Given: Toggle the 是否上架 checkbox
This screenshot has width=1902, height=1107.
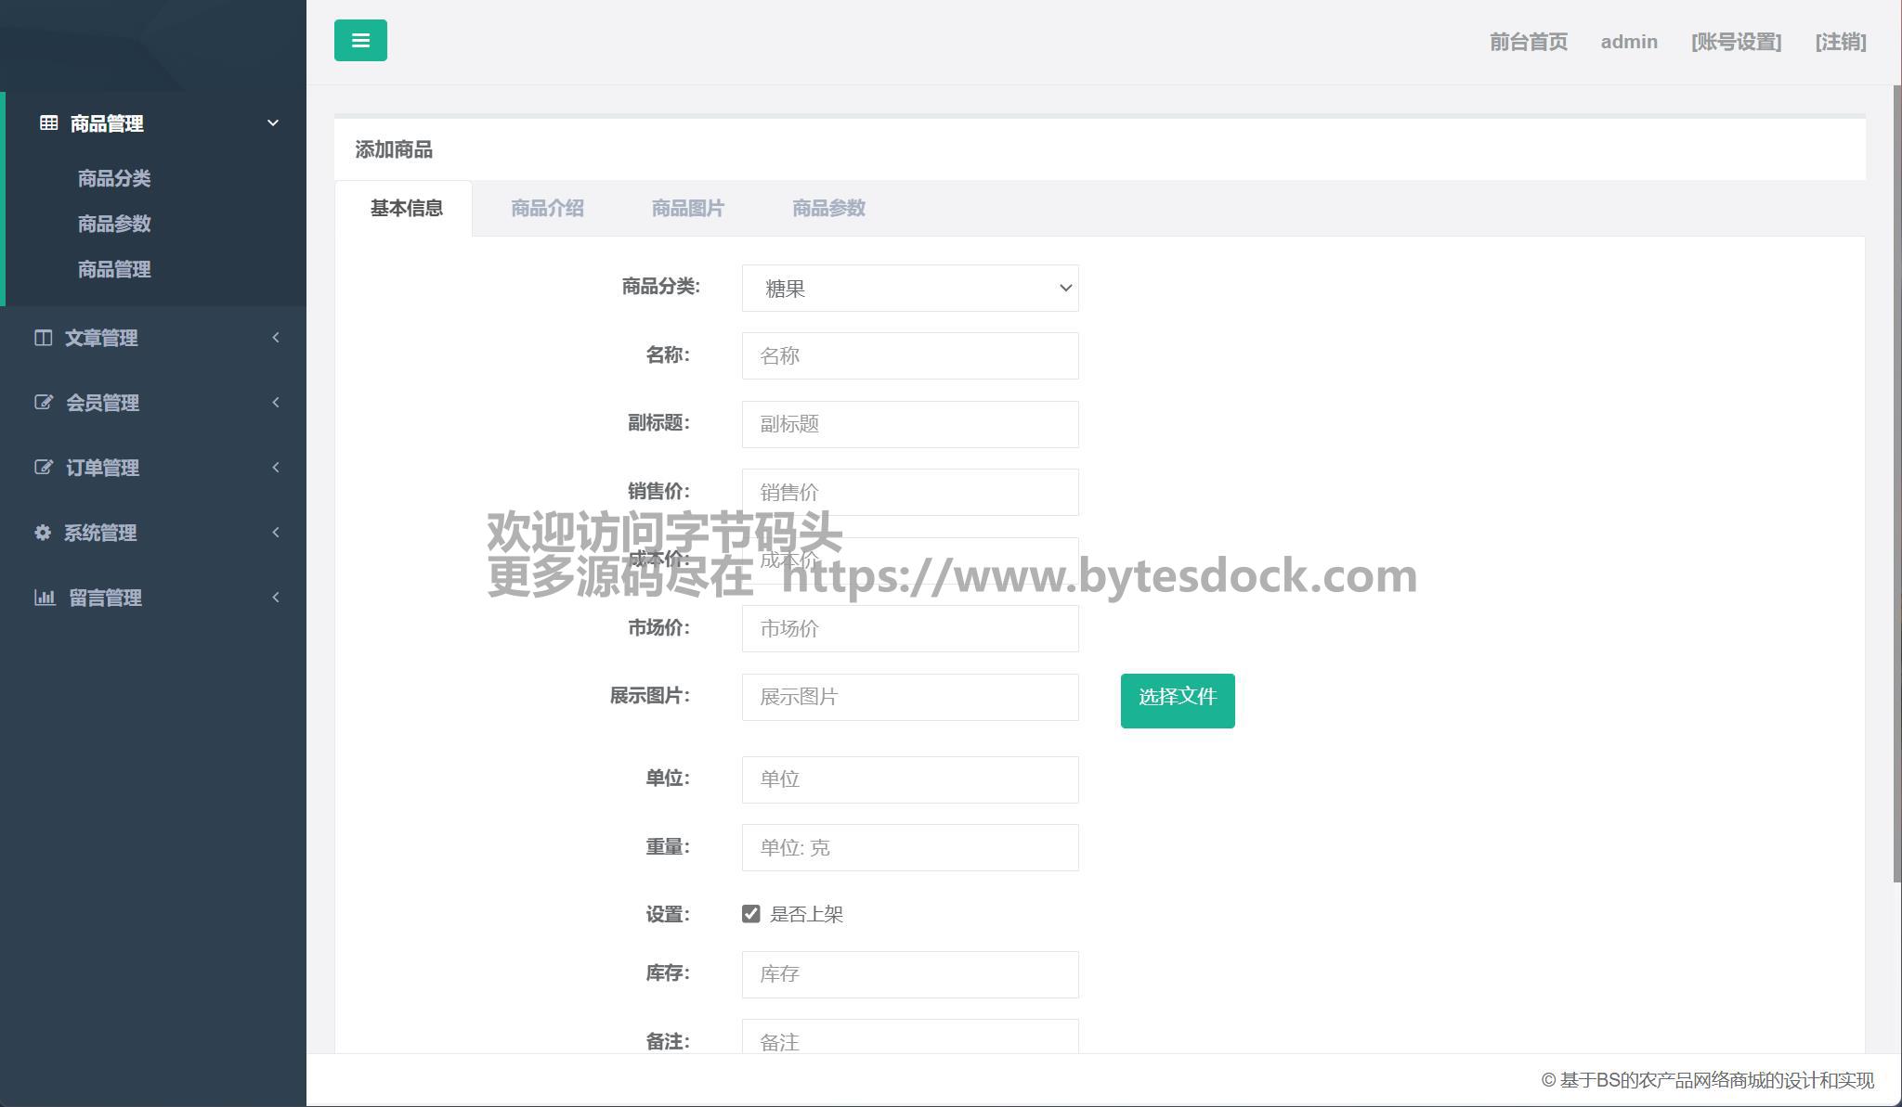Looking at the screenshot, I should pos(750,914).
